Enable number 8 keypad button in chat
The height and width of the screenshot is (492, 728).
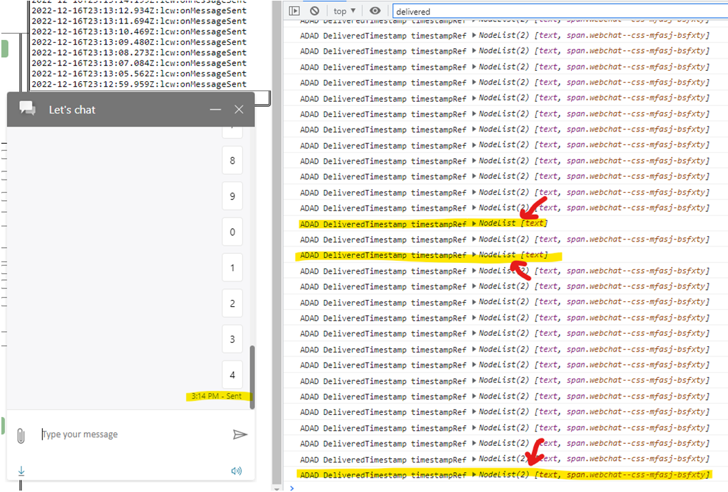click(x=233, y=160)
